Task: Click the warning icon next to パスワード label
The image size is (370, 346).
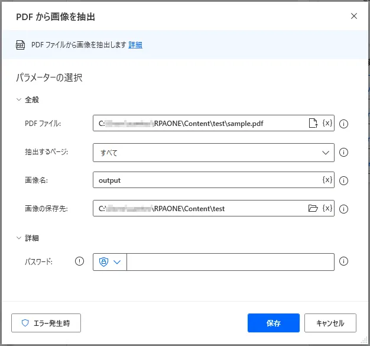Action: (x=80, y=261)
